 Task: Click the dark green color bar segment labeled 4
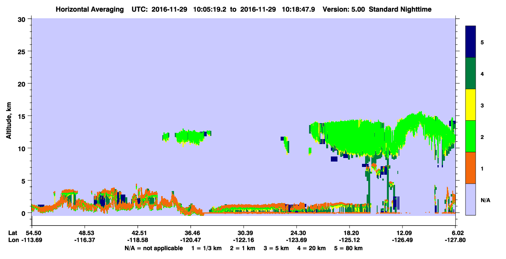pos(471,73)
